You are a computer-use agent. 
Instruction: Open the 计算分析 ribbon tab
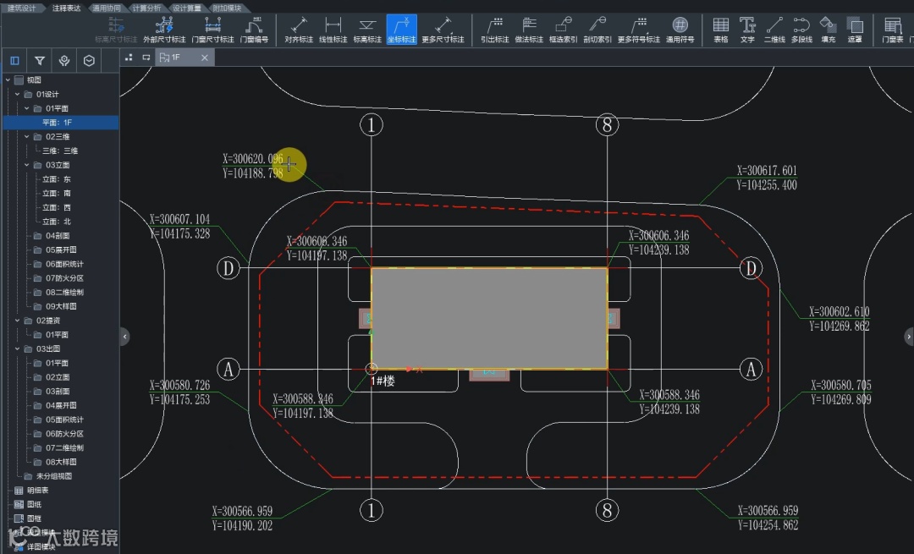click(x=146, y=7)
